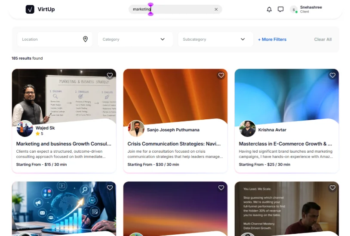The width and height of the screenshot is (350, 236).
Task: Click the marketing search field
Action: point(175,9)
